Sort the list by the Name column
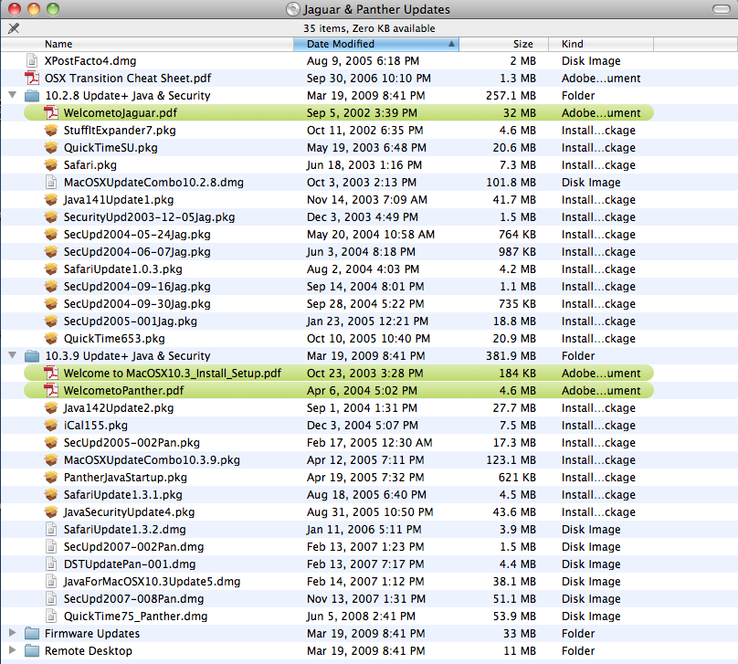 click(x=147, y=44)
